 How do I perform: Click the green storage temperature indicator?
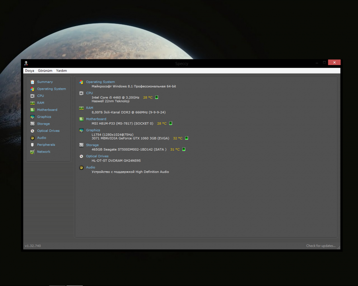(184, 149)
